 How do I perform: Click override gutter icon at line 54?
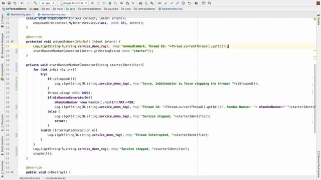12,172
